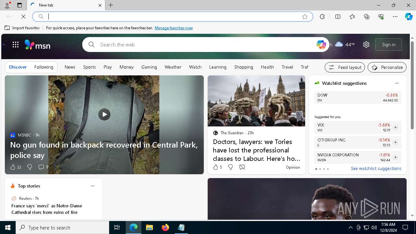Open the Travel category

coord(287,67)
